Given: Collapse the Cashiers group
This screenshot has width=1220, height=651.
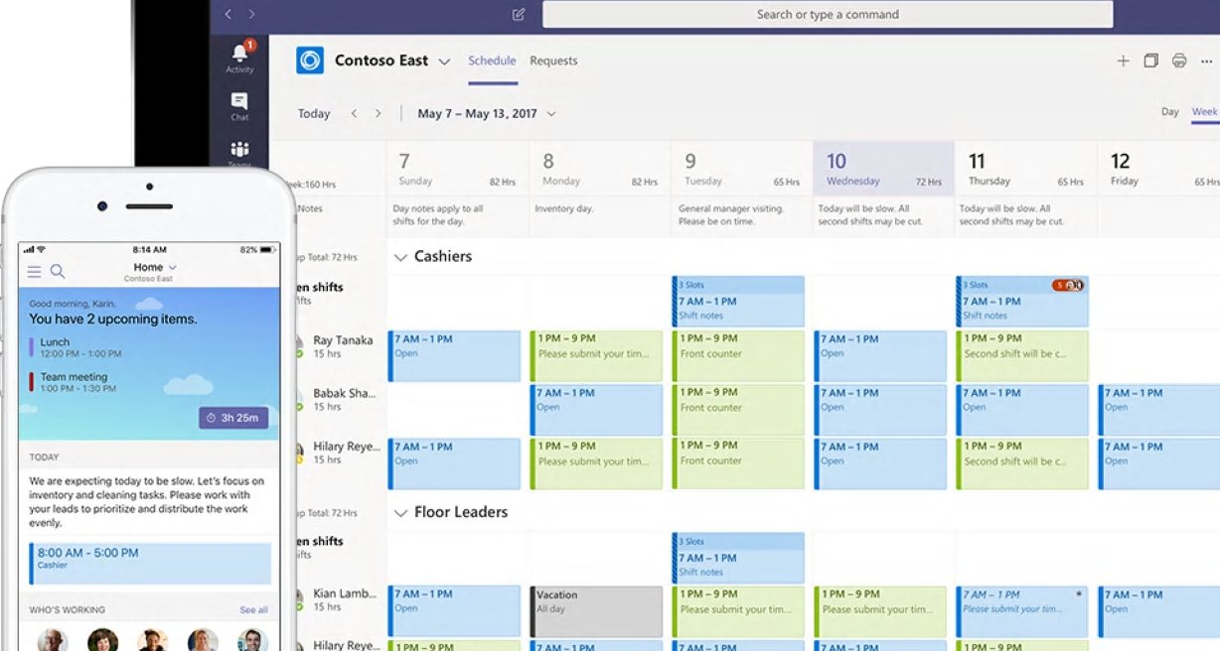Looking at the screenshot, I should (400, 256).
